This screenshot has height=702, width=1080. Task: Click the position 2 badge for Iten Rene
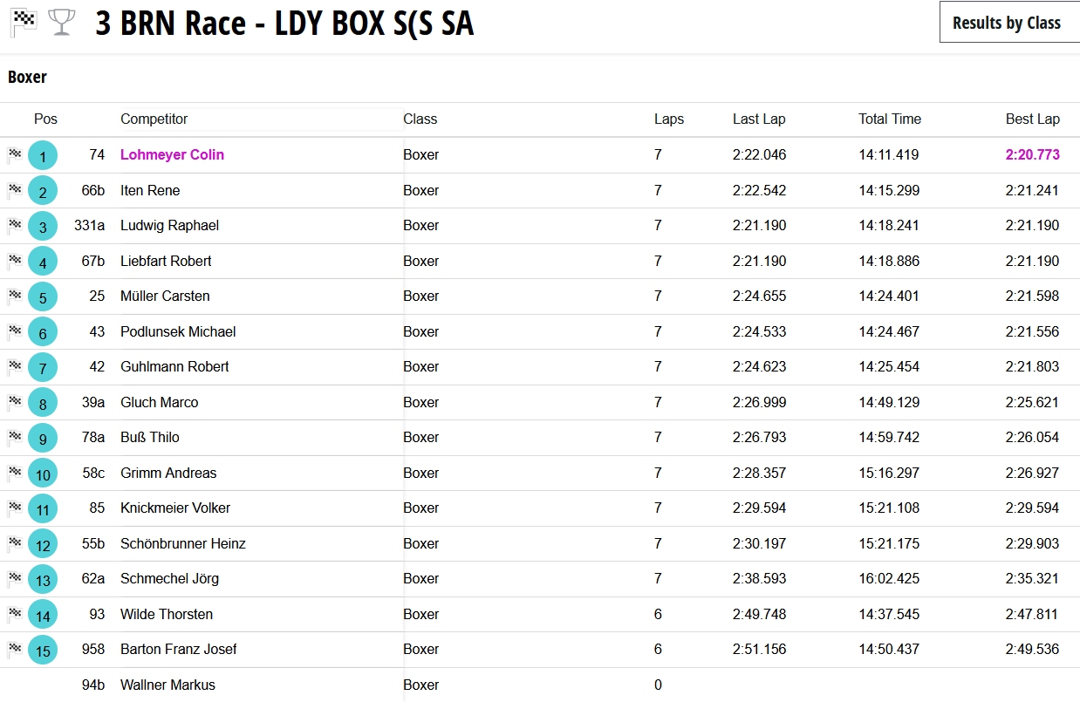click(x=43, y=191)
